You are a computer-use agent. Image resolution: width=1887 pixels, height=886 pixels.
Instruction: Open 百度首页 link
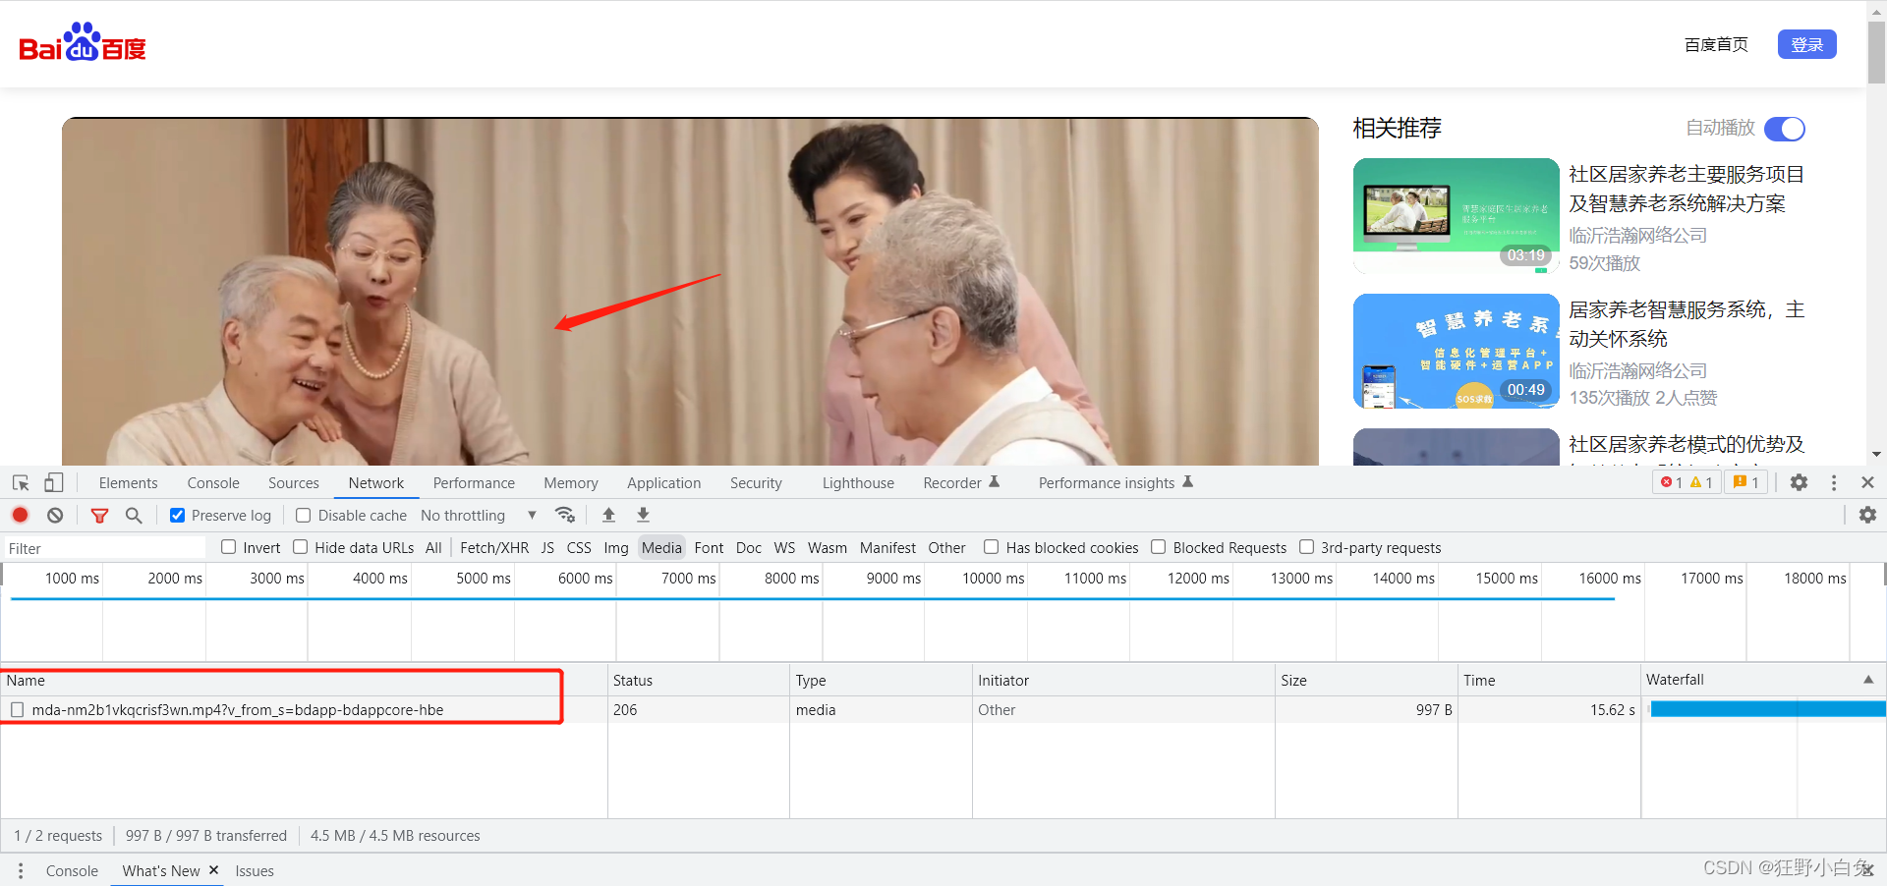pos(1716,44)
